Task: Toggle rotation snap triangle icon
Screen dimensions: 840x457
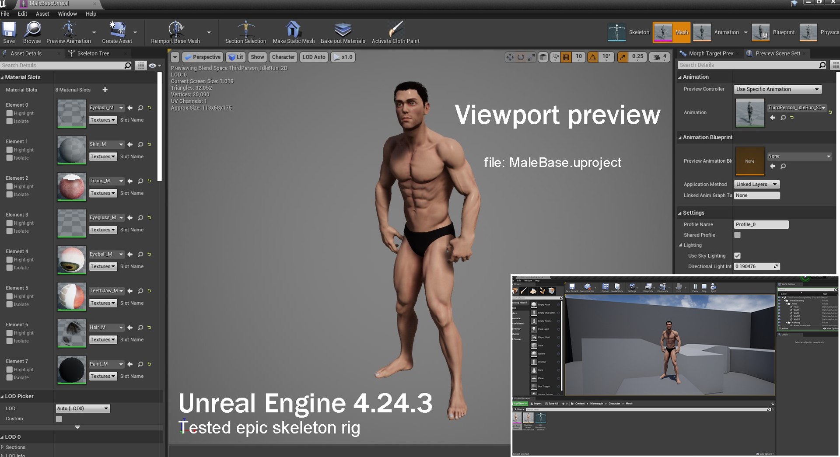Action: [592, 57]
